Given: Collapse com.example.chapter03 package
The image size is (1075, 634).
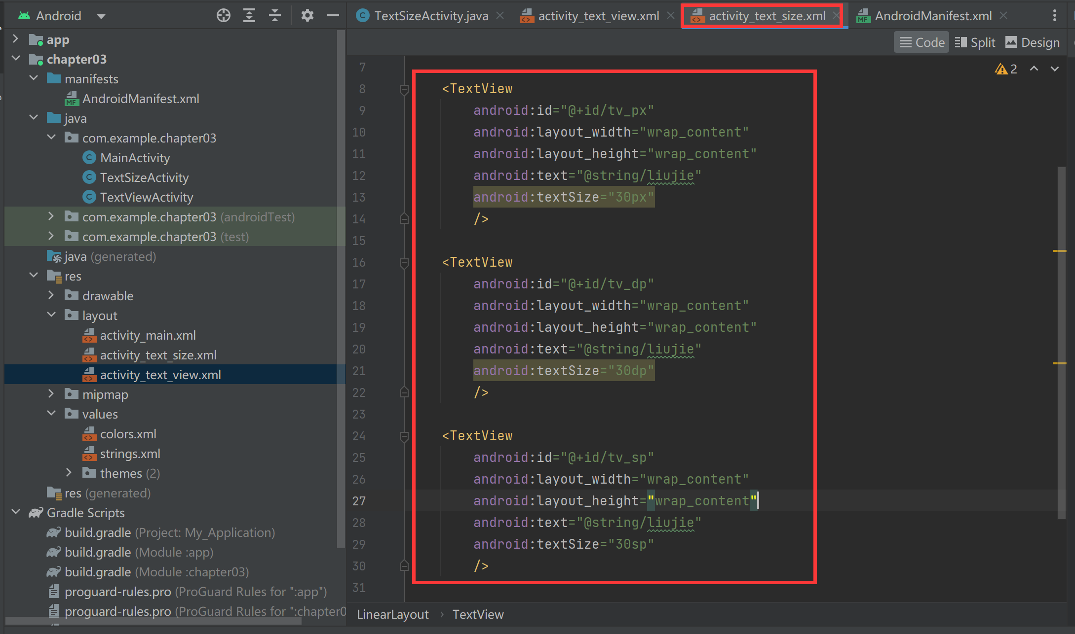Looking at the screenshot, I should [51, 138].
